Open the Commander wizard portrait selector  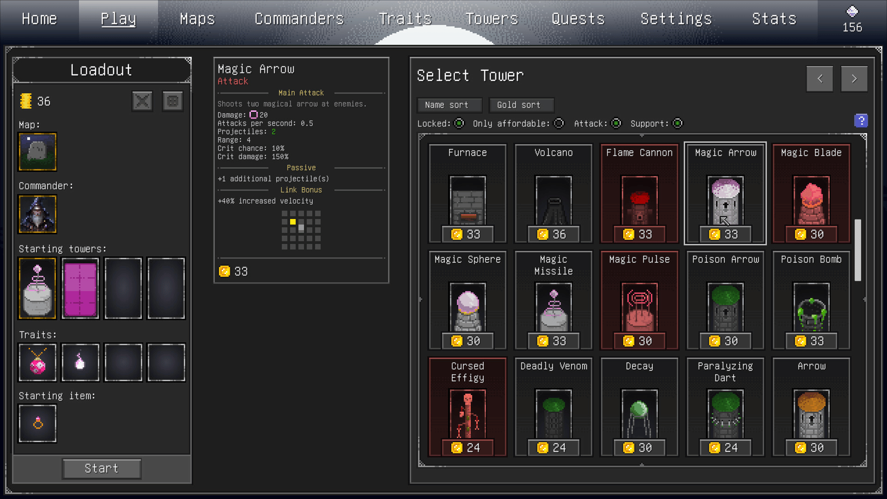(x=37, y=214)
